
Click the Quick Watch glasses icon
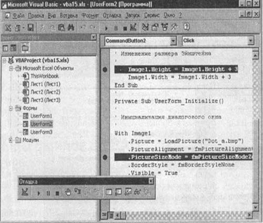[137, 192]
